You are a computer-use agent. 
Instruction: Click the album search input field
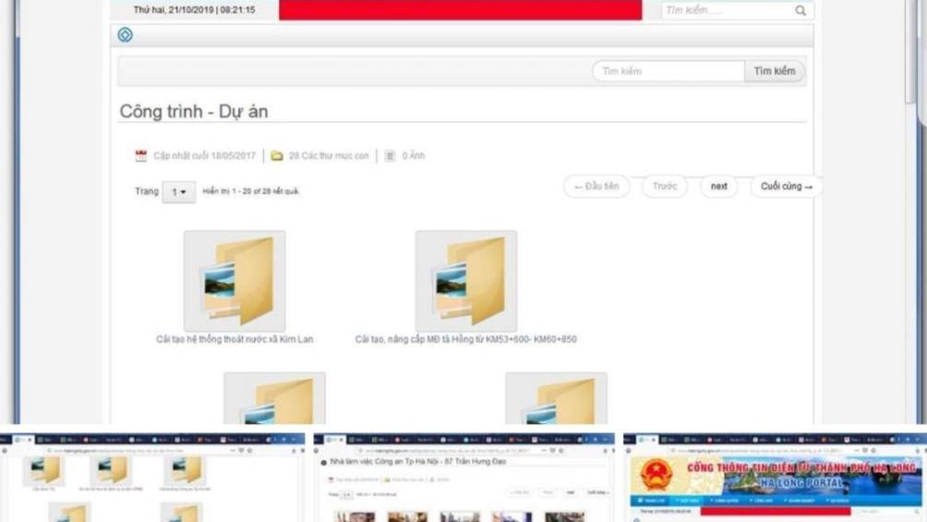click(x=668, y=71)
